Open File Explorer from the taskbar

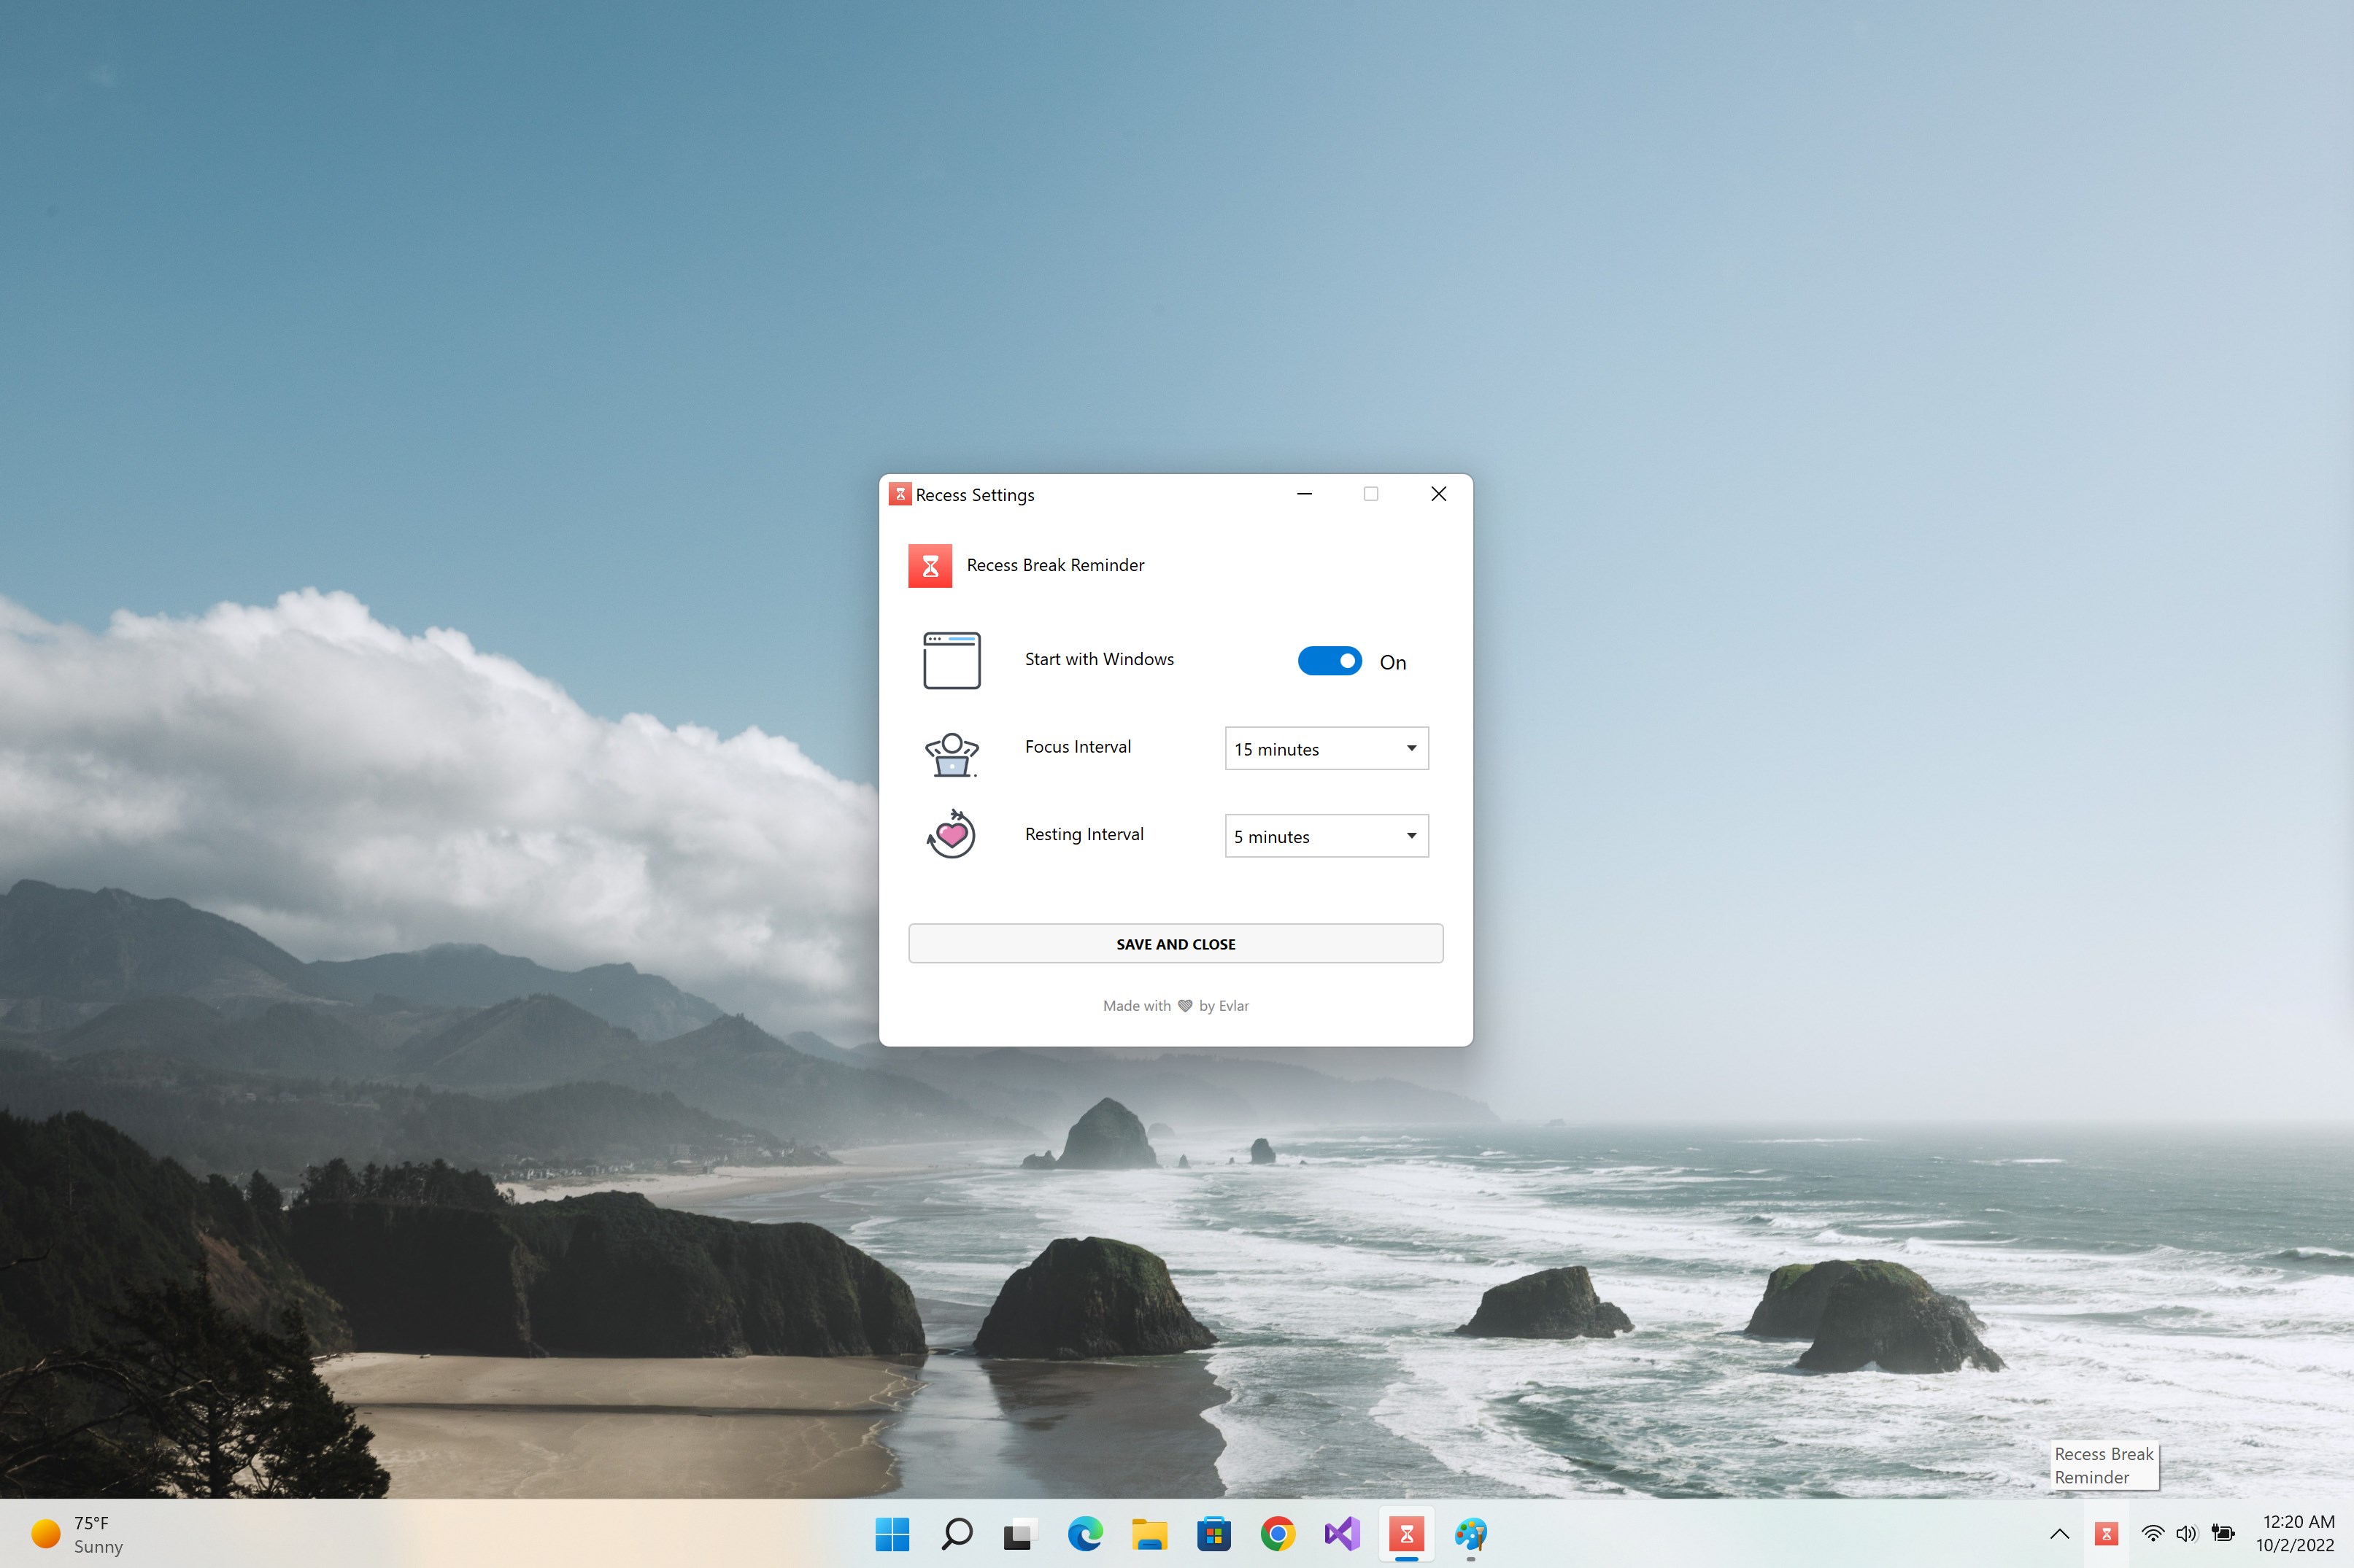[x=1149, y=1533]
